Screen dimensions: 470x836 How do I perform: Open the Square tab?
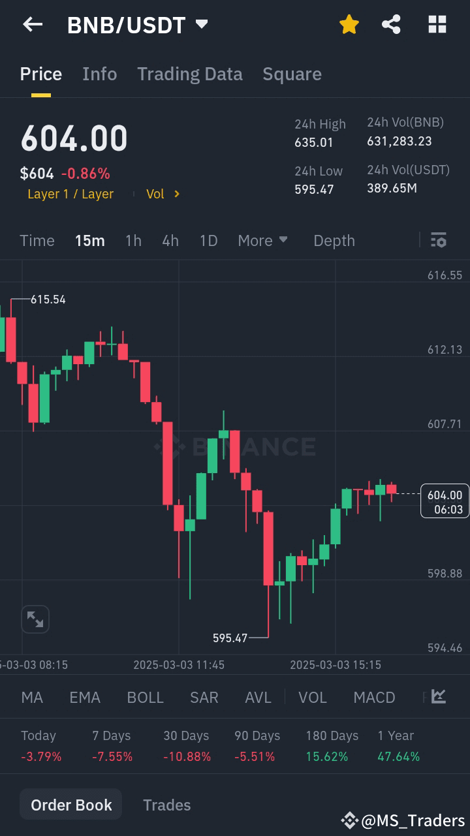292,74
